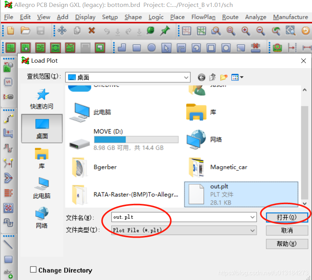Click the 取消 cancel button
The width and height of the screenshot is (312, 280).
287,230
